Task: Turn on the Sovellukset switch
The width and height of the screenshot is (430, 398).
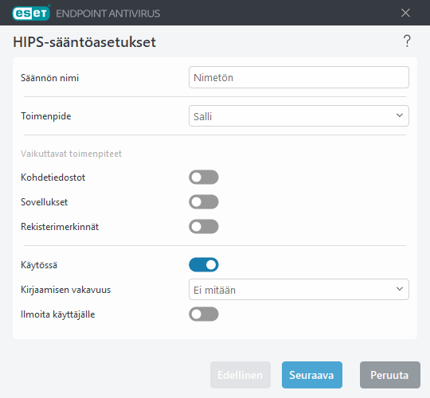Action: tap(204, 201)
